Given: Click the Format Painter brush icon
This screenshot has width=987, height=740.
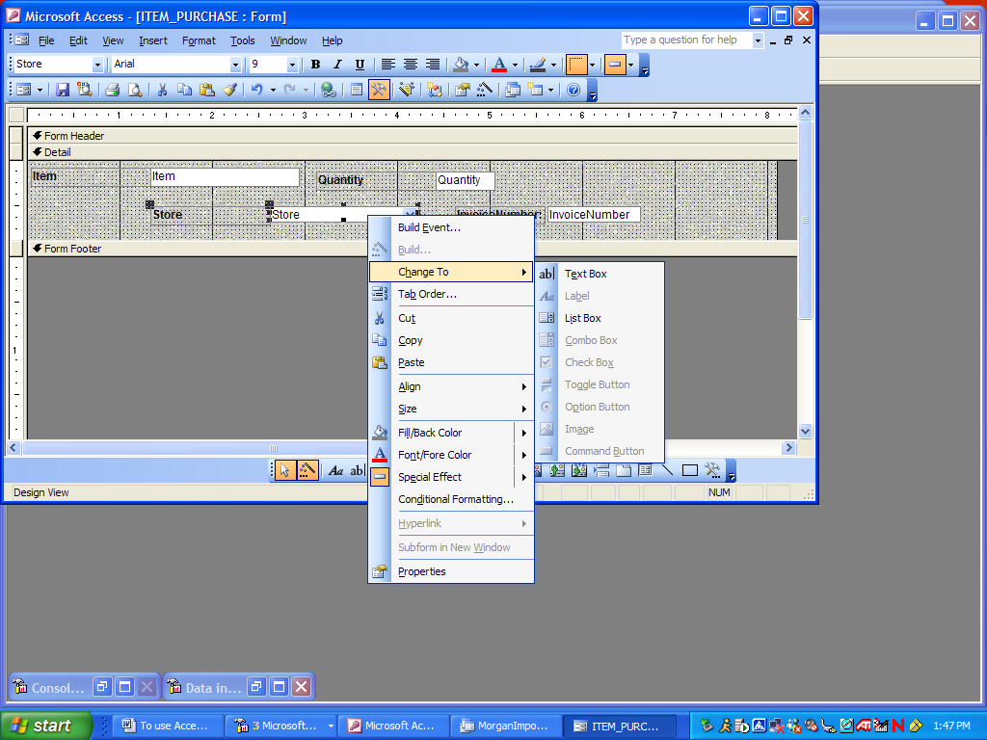Looking at the screenshot, I should [229, 90].
